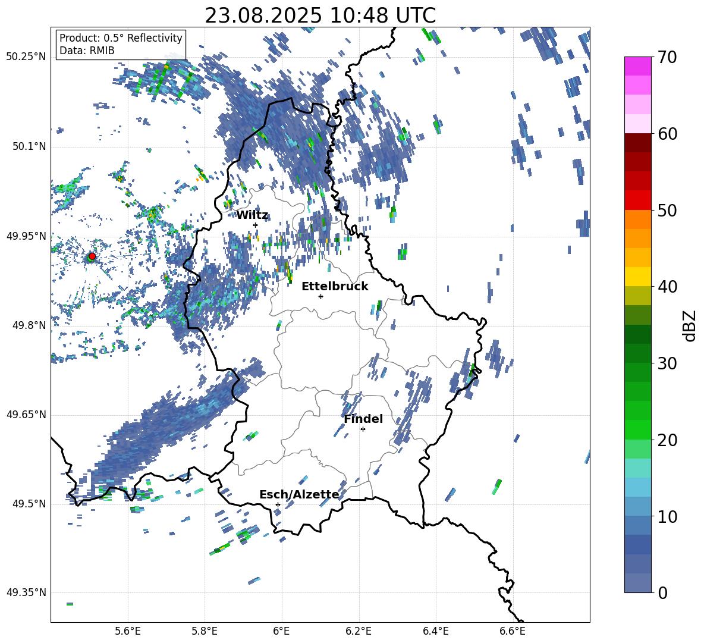Click the red radar site marker
The width and height of the screenshot is (704, 643).
pos(92,256)
